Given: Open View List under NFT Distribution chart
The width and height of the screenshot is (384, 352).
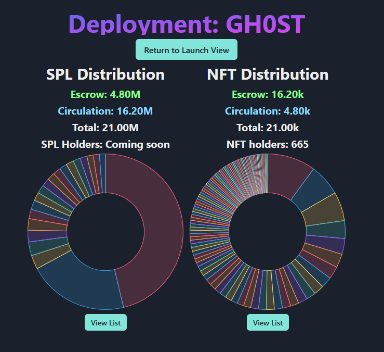Looking at the screenshot, I should 268,323.
